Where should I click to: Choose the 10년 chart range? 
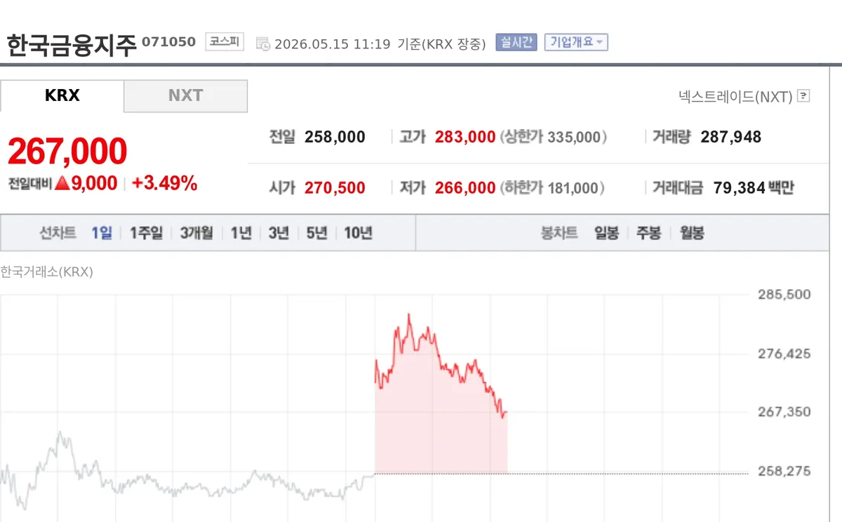[x=358, y=233]
